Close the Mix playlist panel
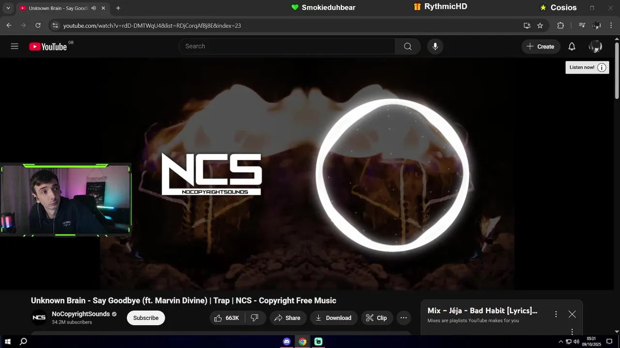The height and width of the screenshot is (348, 620). (x=572, y=314)
